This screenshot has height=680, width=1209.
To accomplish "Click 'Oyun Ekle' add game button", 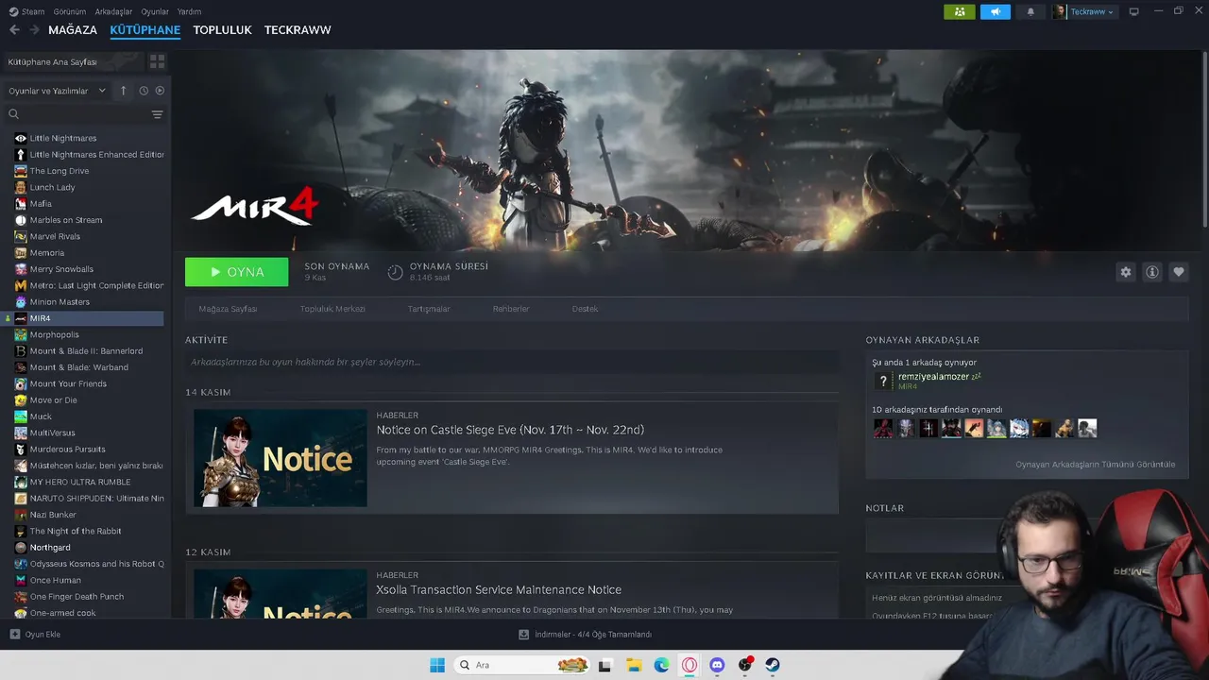I will tap(35, 635).
